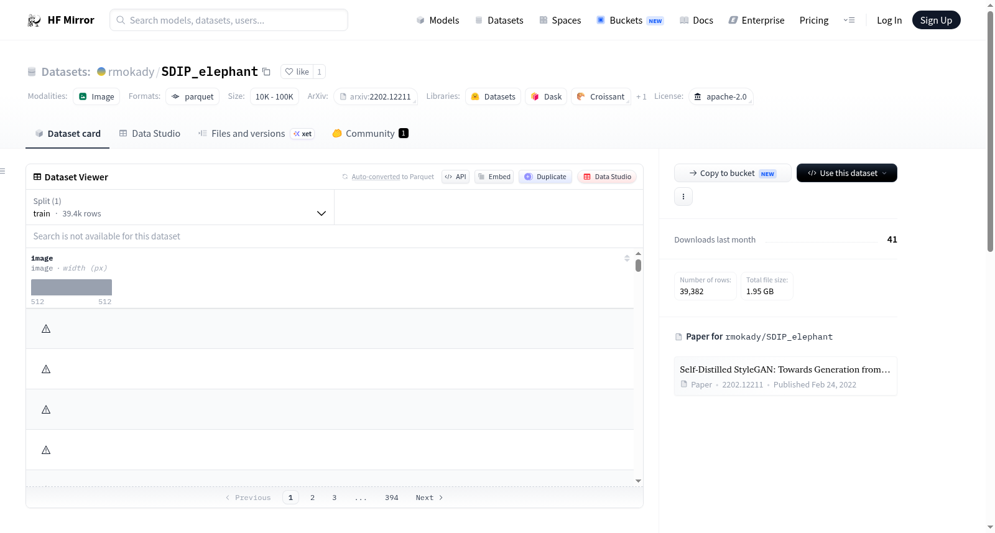Go to page 3 of viewer
This screenshot has height=533, width=995.
pyautogui.click(x=335, y=498)
